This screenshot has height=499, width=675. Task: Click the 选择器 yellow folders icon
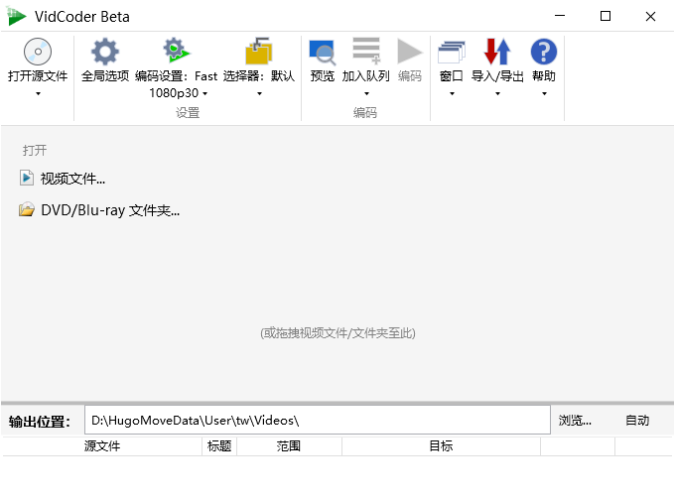tap(259, 51)
